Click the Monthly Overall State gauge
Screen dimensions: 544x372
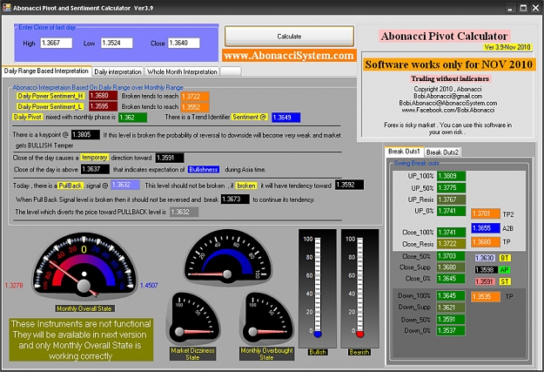click(84, 267)
